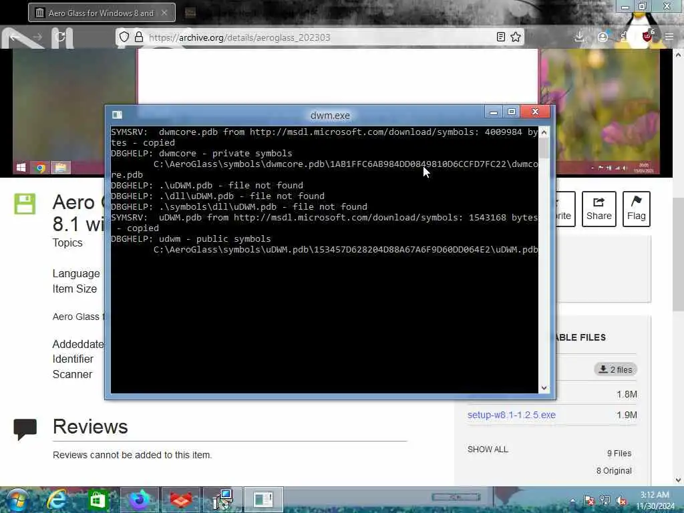Launch Internet Explorer from taskbar
This screenshot has height=513, width=684.
pos(57,500)
